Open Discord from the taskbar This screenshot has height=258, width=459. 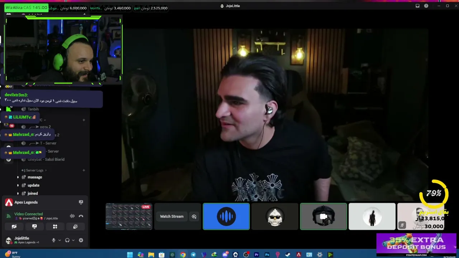click(x=225, y=255)
